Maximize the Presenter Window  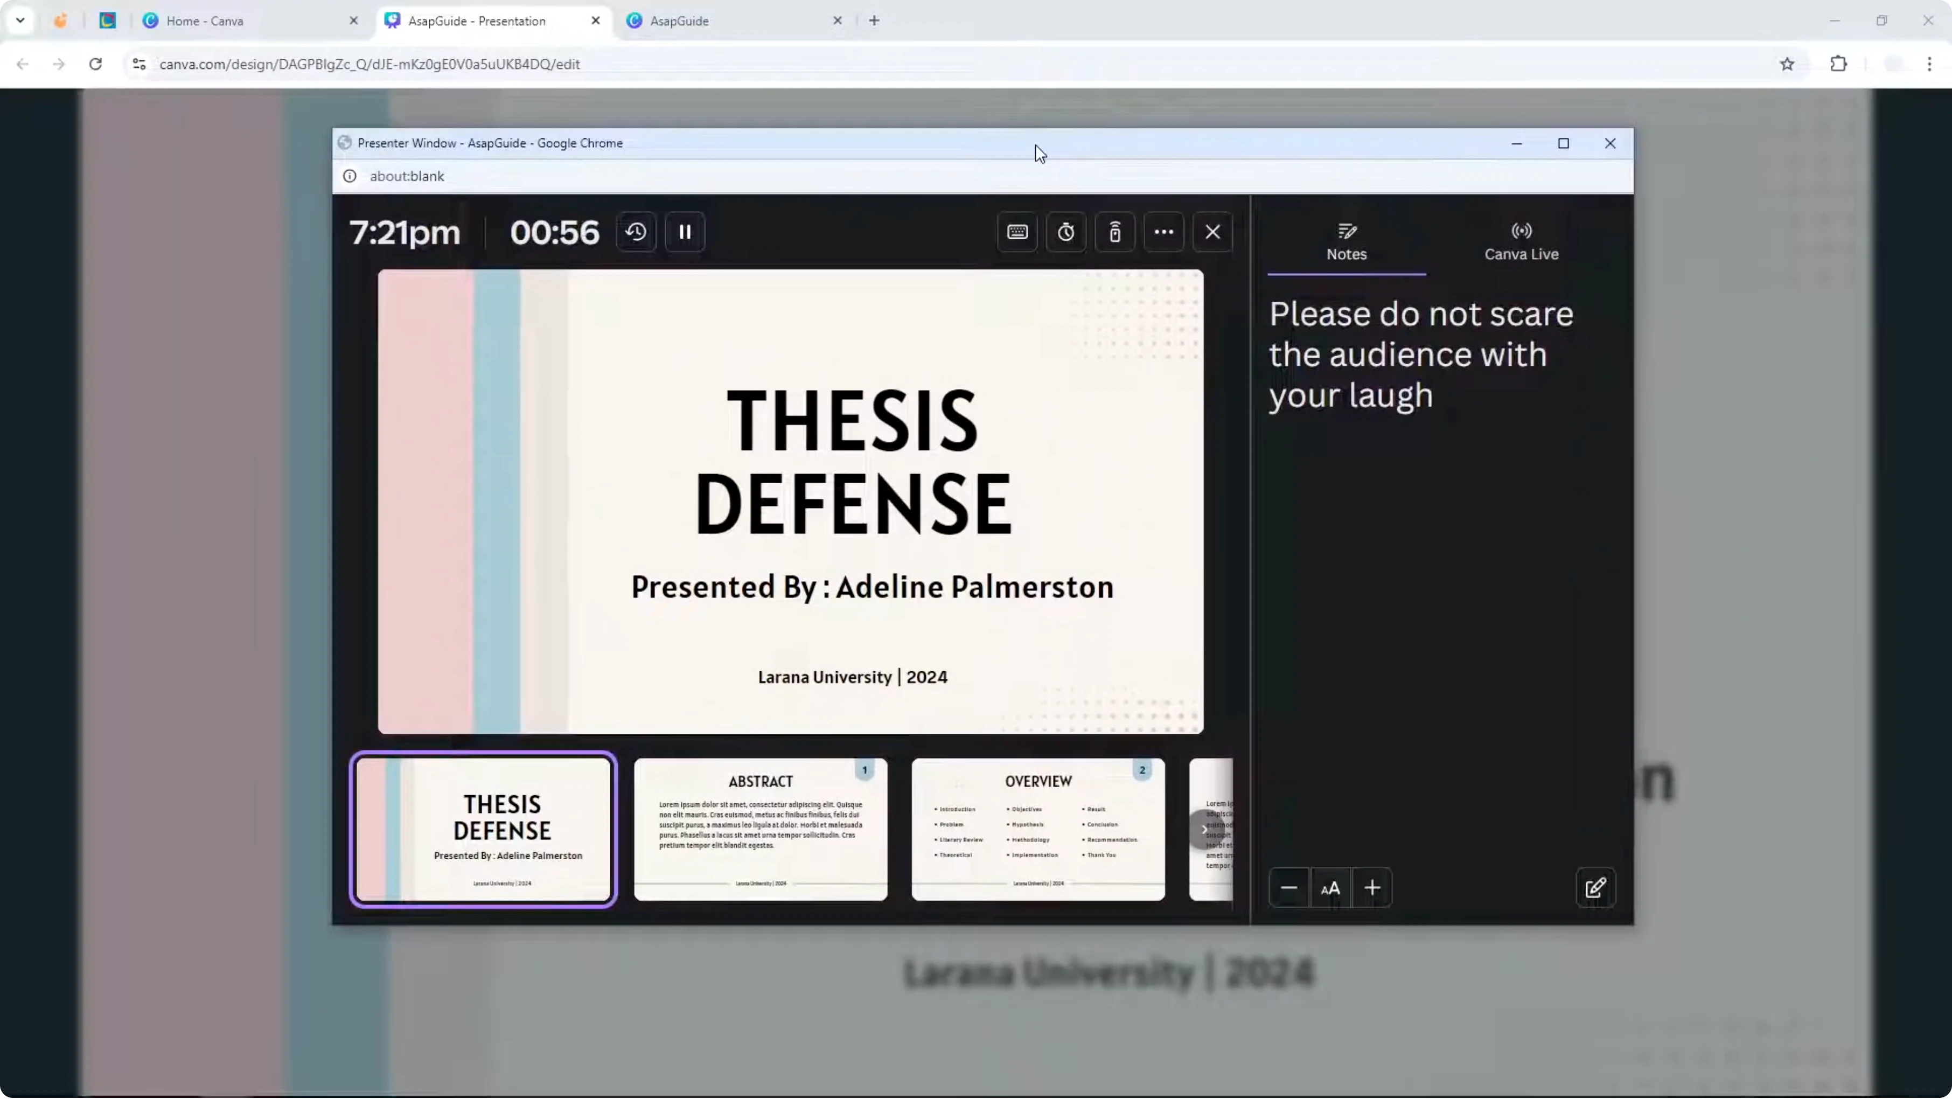[1563, 143]
